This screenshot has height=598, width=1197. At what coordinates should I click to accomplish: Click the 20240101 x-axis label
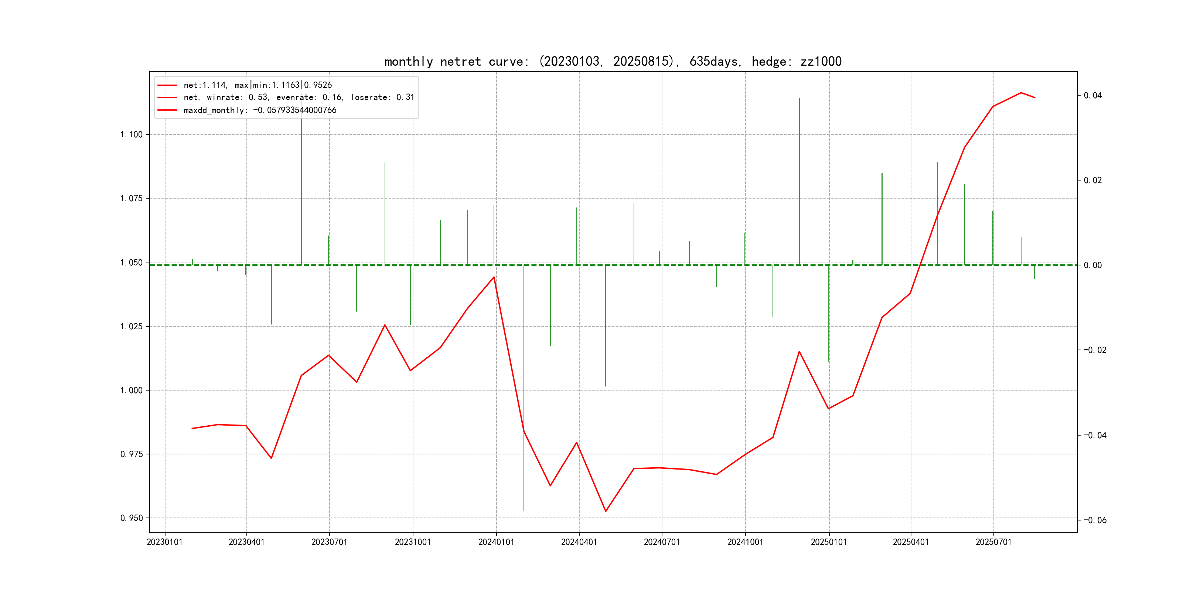point(496,542)
